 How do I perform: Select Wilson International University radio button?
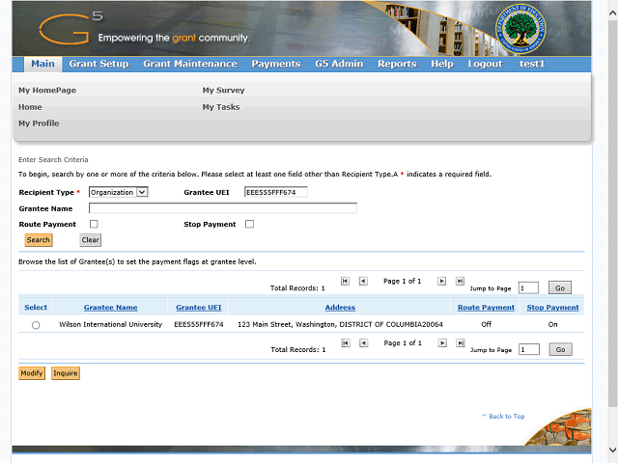[x=36, y=325]
